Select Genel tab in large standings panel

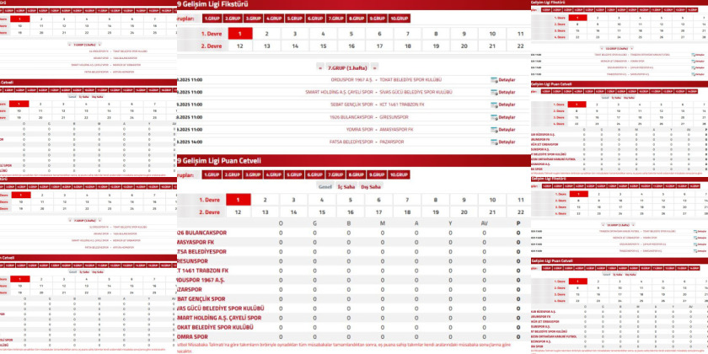[324, 186]
